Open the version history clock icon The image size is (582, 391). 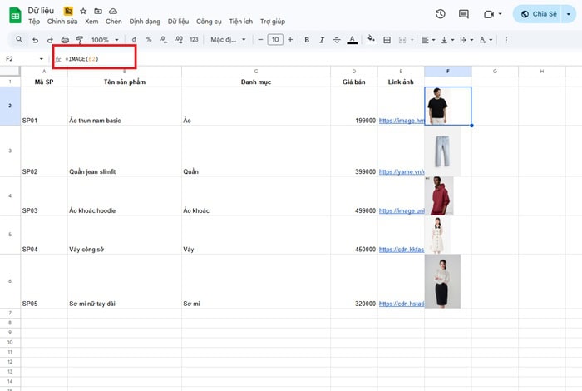point(440,14)
